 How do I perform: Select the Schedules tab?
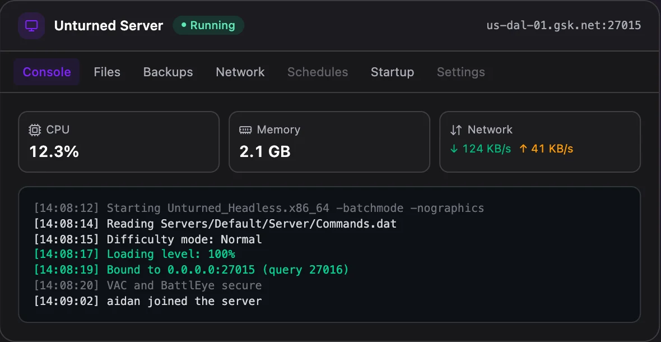[x=318, y=72]
